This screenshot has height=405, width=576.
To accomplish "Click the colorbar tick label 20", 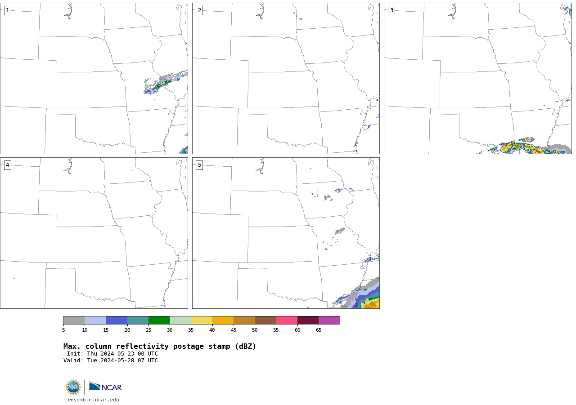I will pos(127,330).
